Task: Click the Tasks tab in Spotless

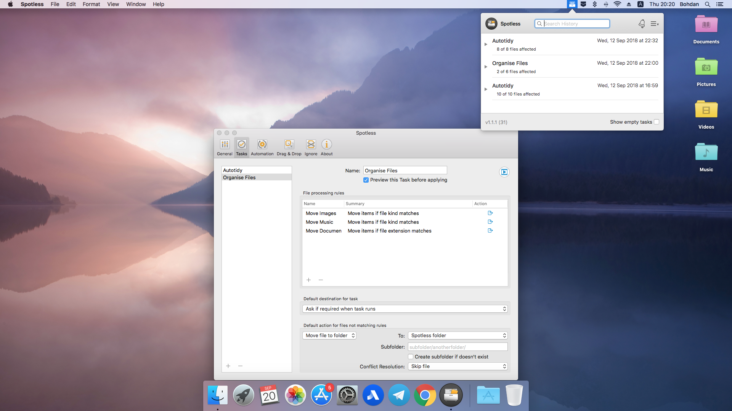Action: [241, 147]
